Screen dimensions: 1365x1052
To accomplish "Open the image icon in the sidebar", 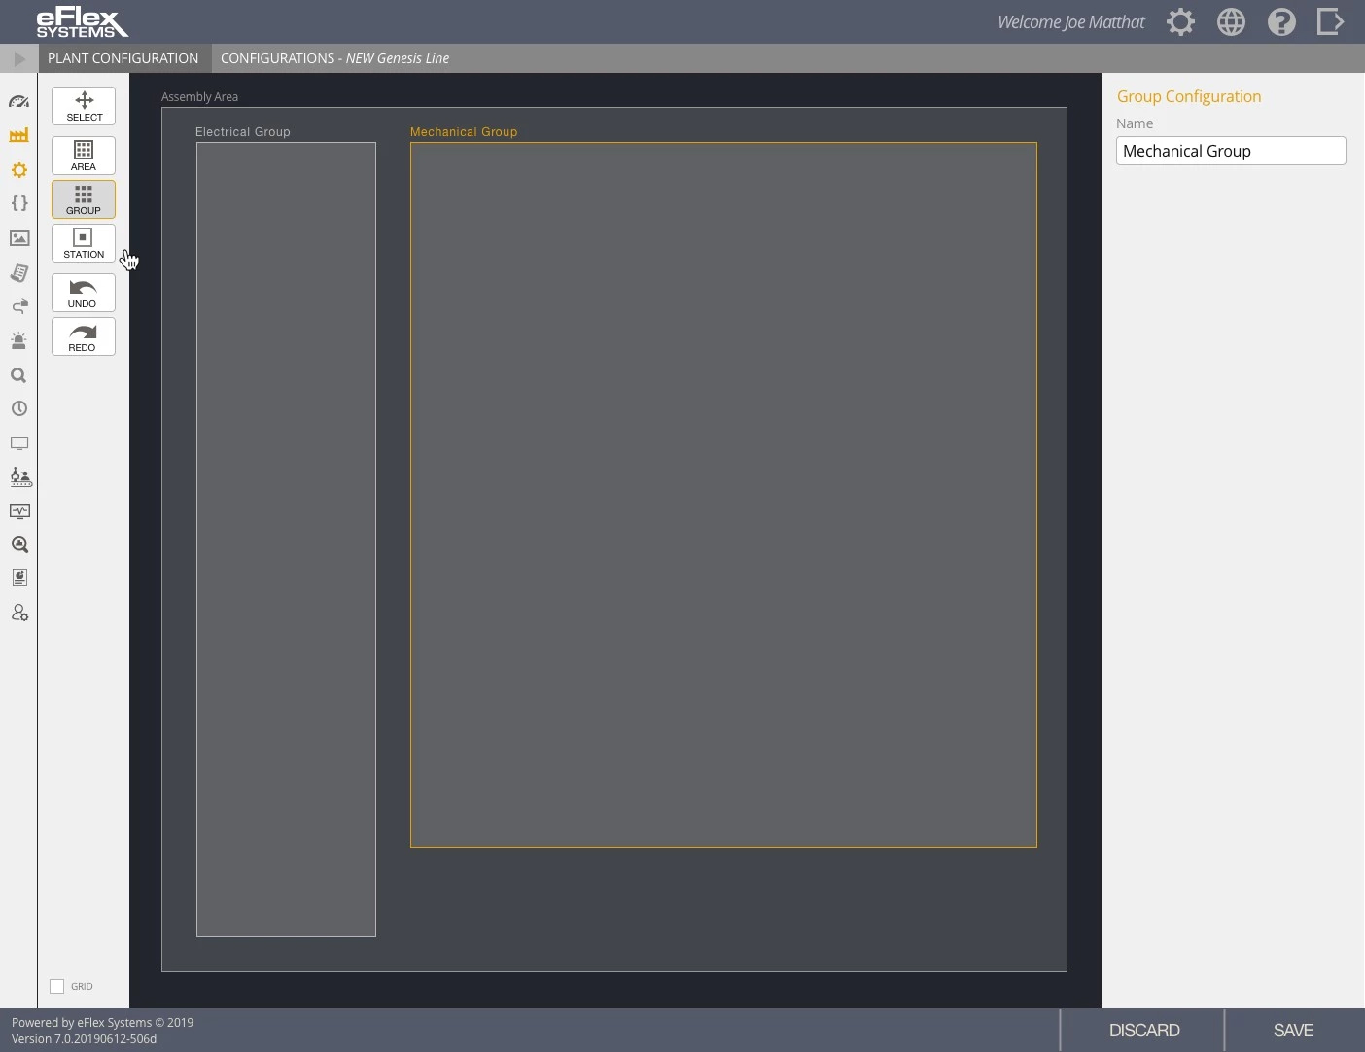I will [19, 238].
